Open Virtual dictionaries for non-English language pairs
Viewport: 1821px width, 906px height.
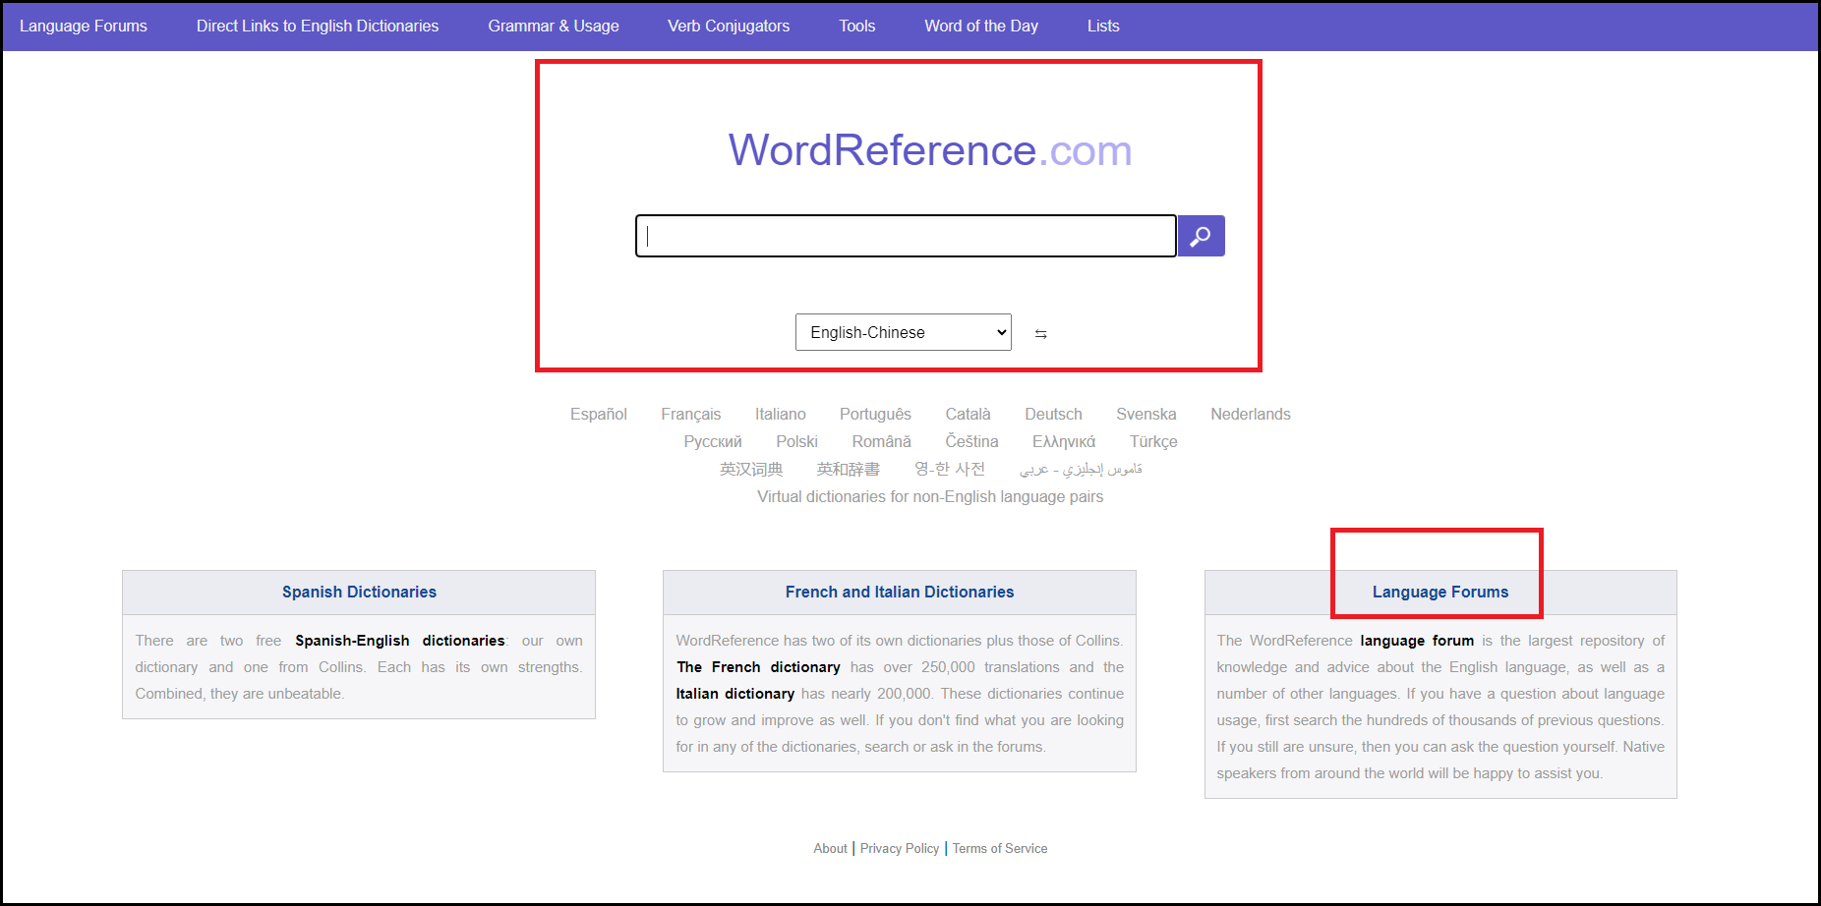930,496
